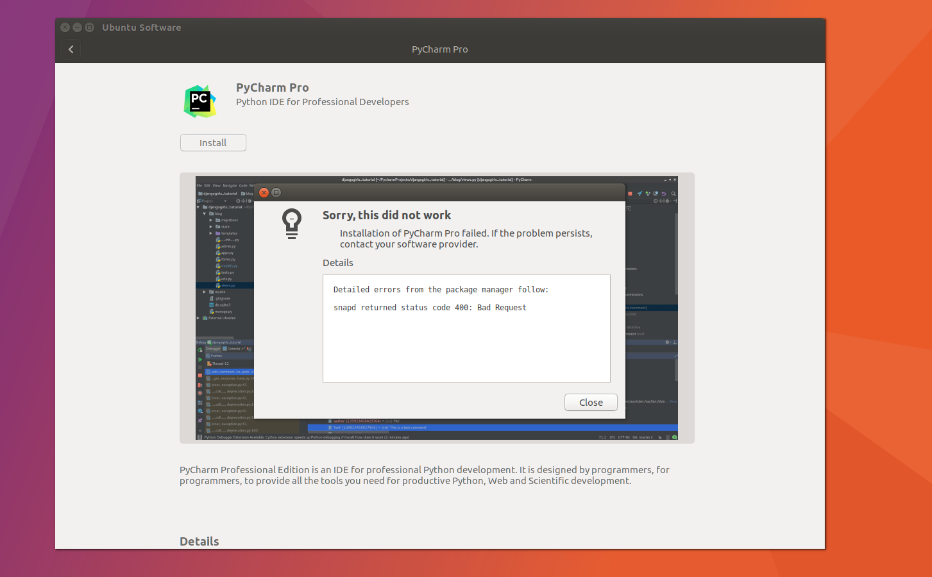The image size is (932, 577).
Task: Click the red close icon on error dialog
Action: [264, 192]
